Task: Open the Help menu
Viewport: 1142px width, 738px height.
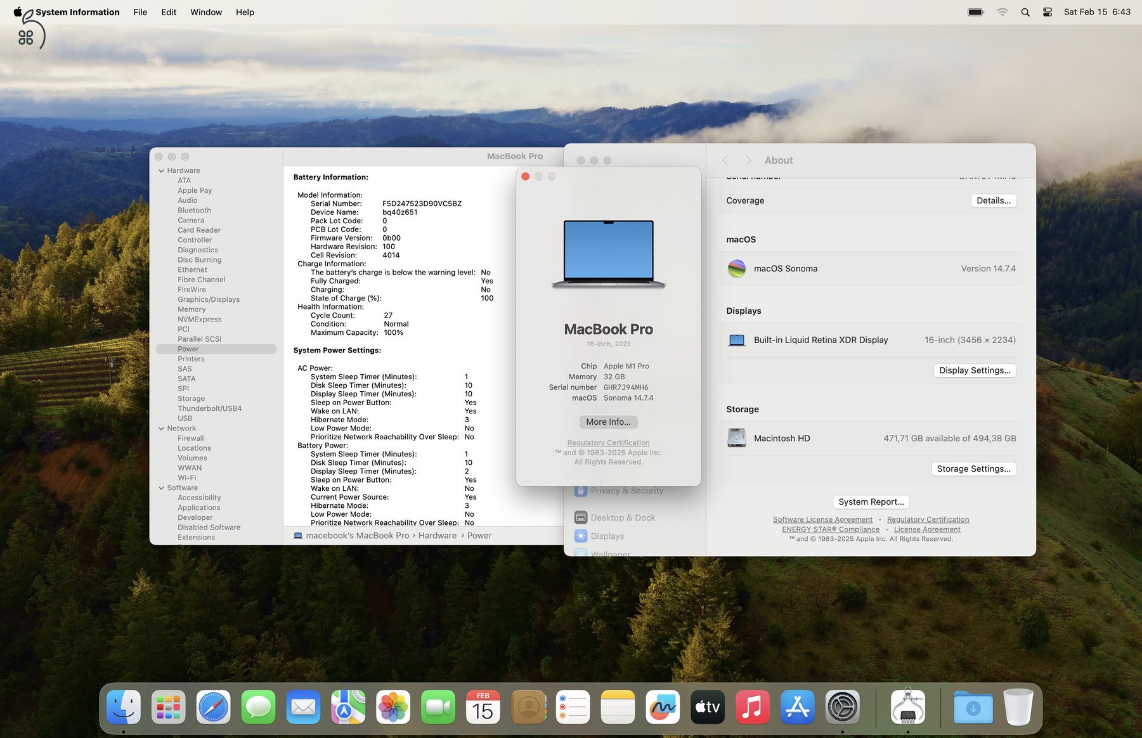Action: [245, 12]
